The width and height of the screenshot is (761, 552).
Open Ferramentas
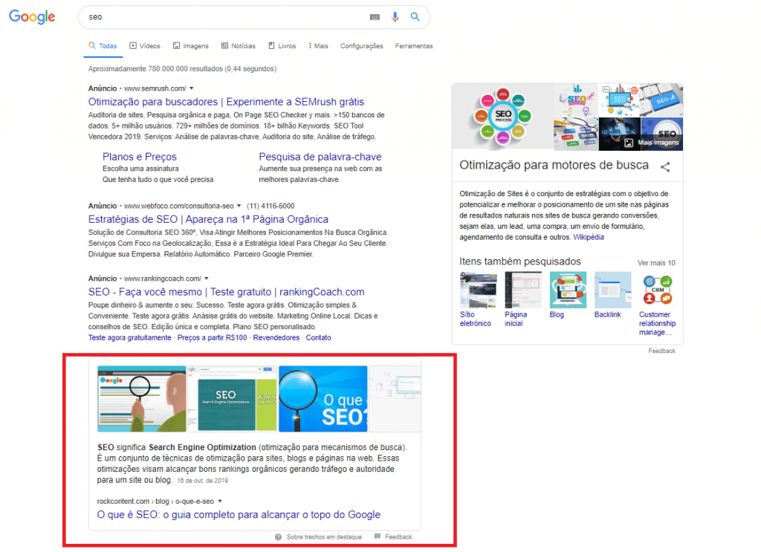pyautogui.click(x=414, y=46)
